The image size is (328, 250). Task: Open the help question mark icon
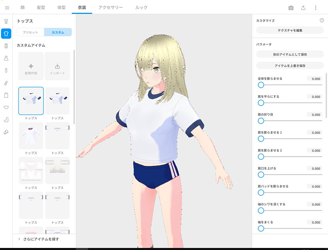(321, 20)
